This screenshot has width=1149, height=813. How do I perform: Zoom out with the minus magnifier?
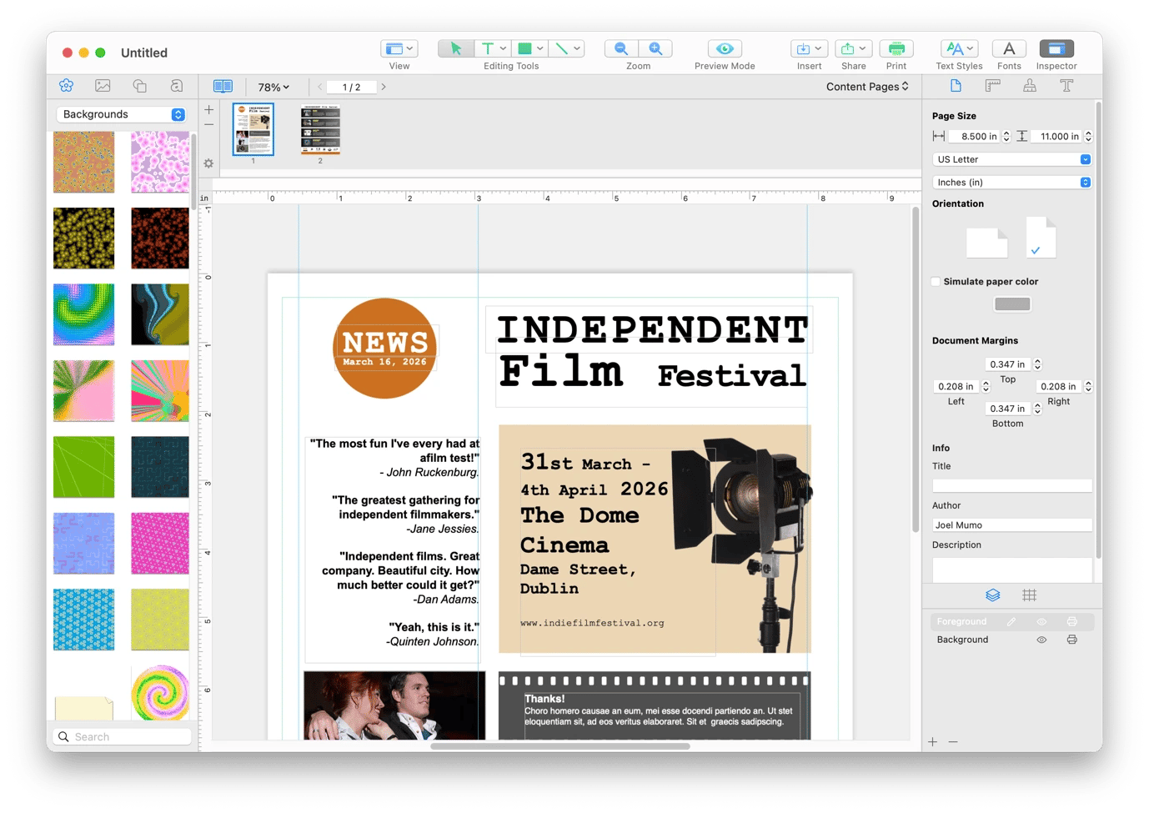[621, 48]
